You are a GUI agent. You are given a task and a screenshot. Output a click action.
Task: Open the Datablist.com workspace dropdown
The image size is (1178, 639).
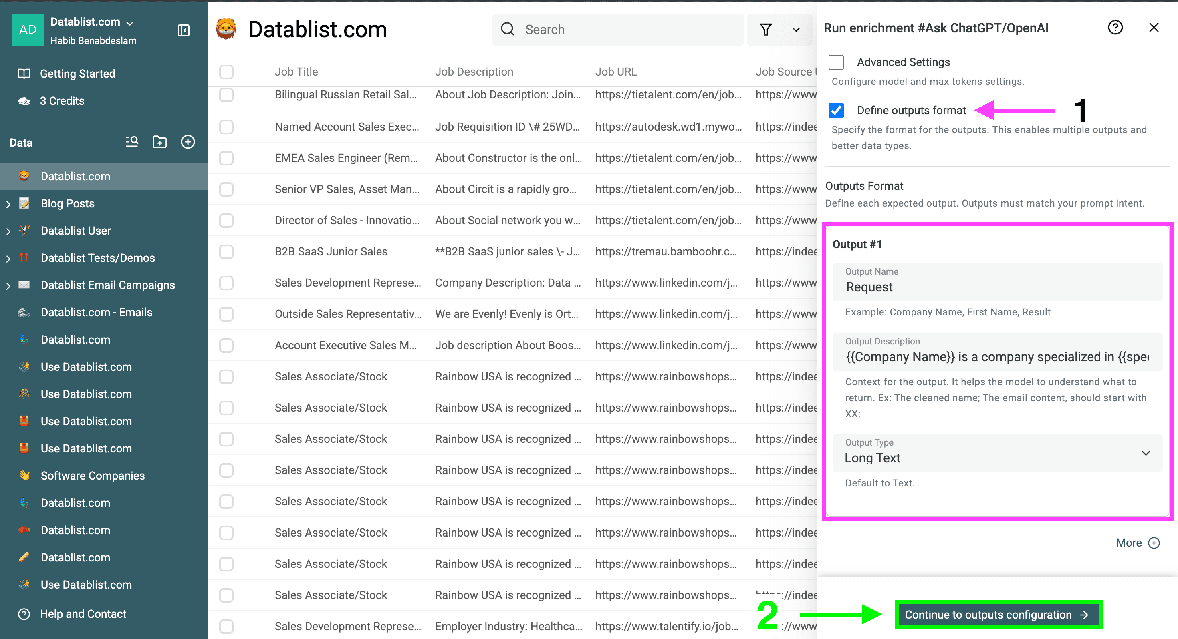pyautogui.click(x=130, y=23)
